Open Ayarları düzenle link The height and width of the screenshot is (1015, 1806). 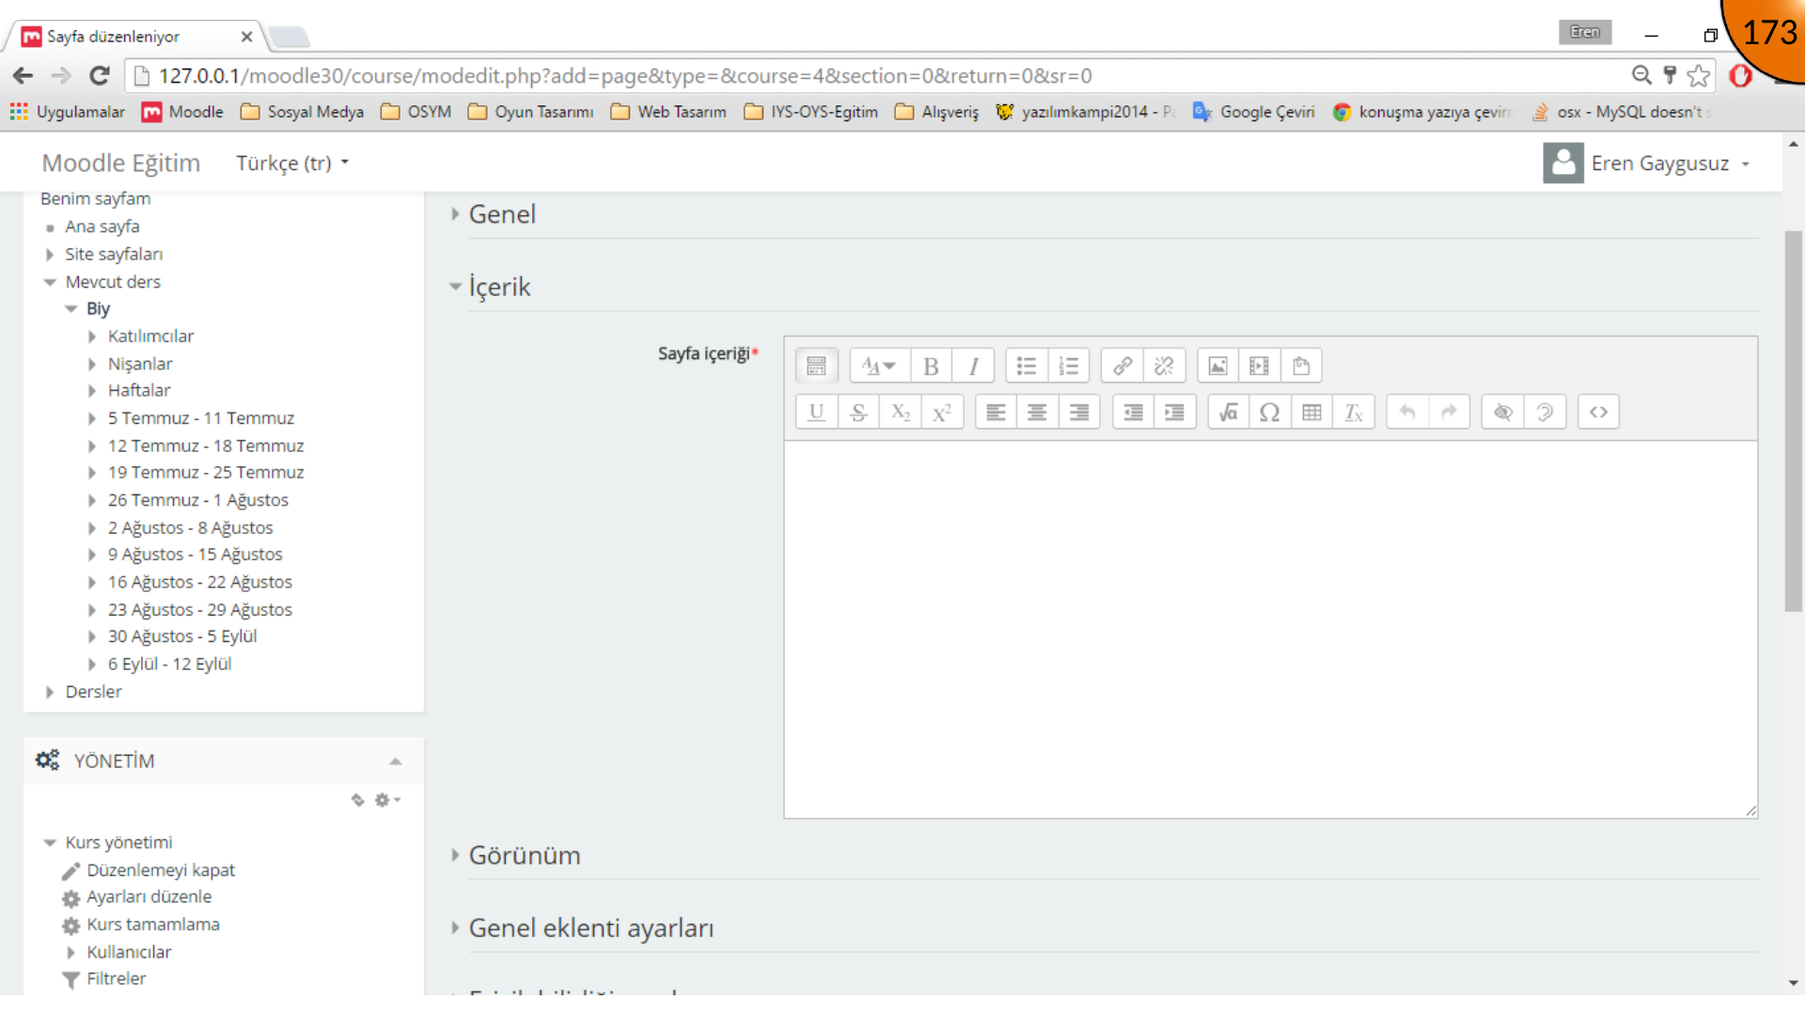pyautogui.click(x=149, y=897)
